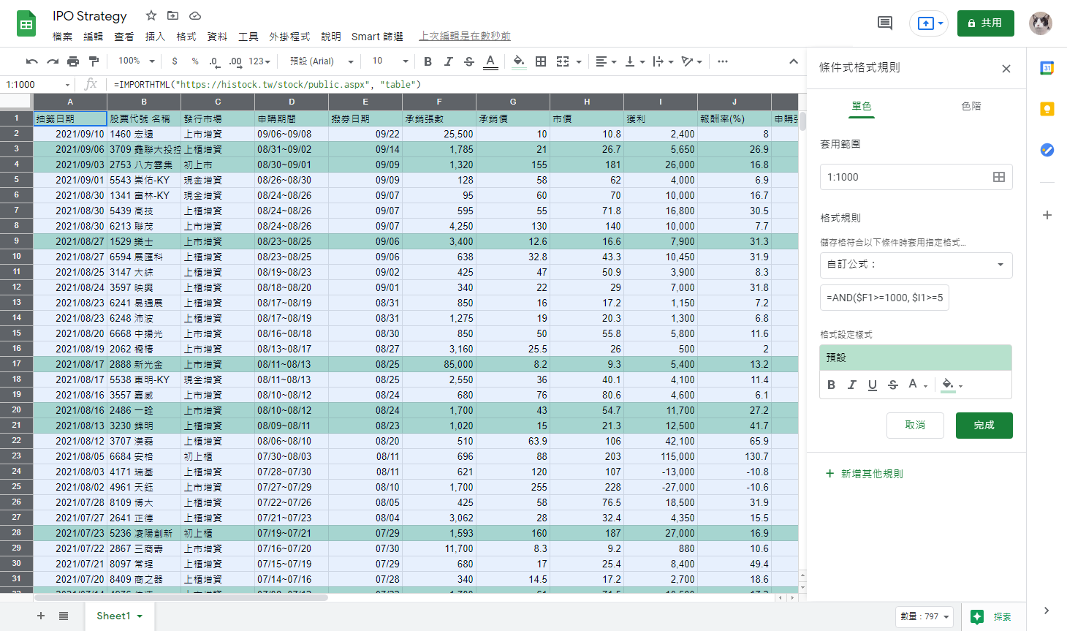Open zoom level 100% dropdown
Image resolution: width=1067 pixels, height=631 pixels.
coord(137,61)
